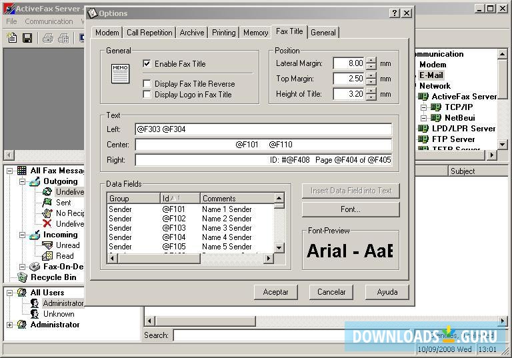Click the Lateral Margin value field
The width and height of the screenshot is (512, 358).
click(x=349, y=63)
